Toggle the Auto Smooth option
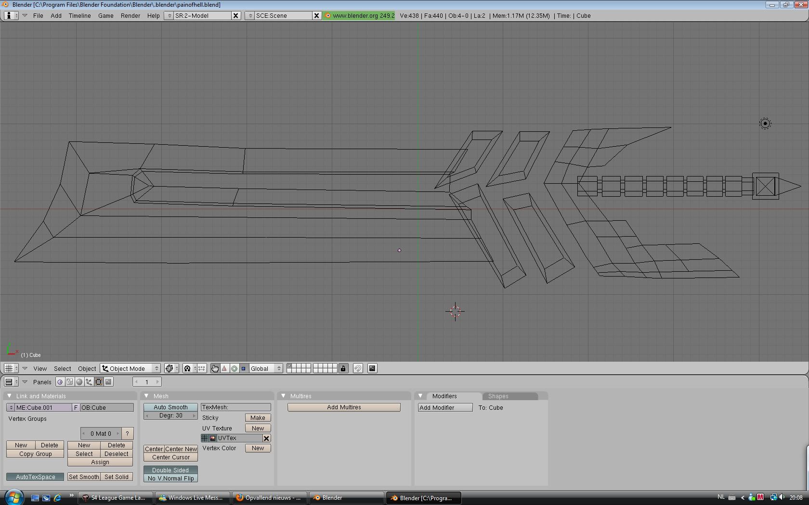 point(170,407)
